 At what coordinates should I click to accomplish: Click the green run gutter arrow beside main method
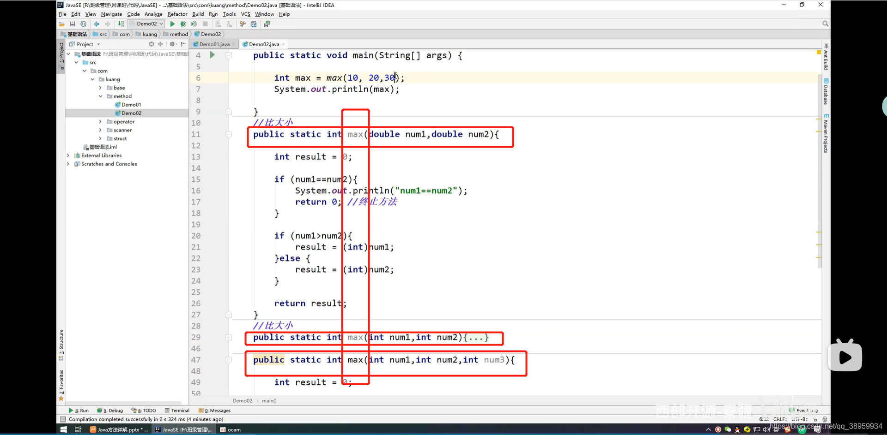(x=213, y=55)
